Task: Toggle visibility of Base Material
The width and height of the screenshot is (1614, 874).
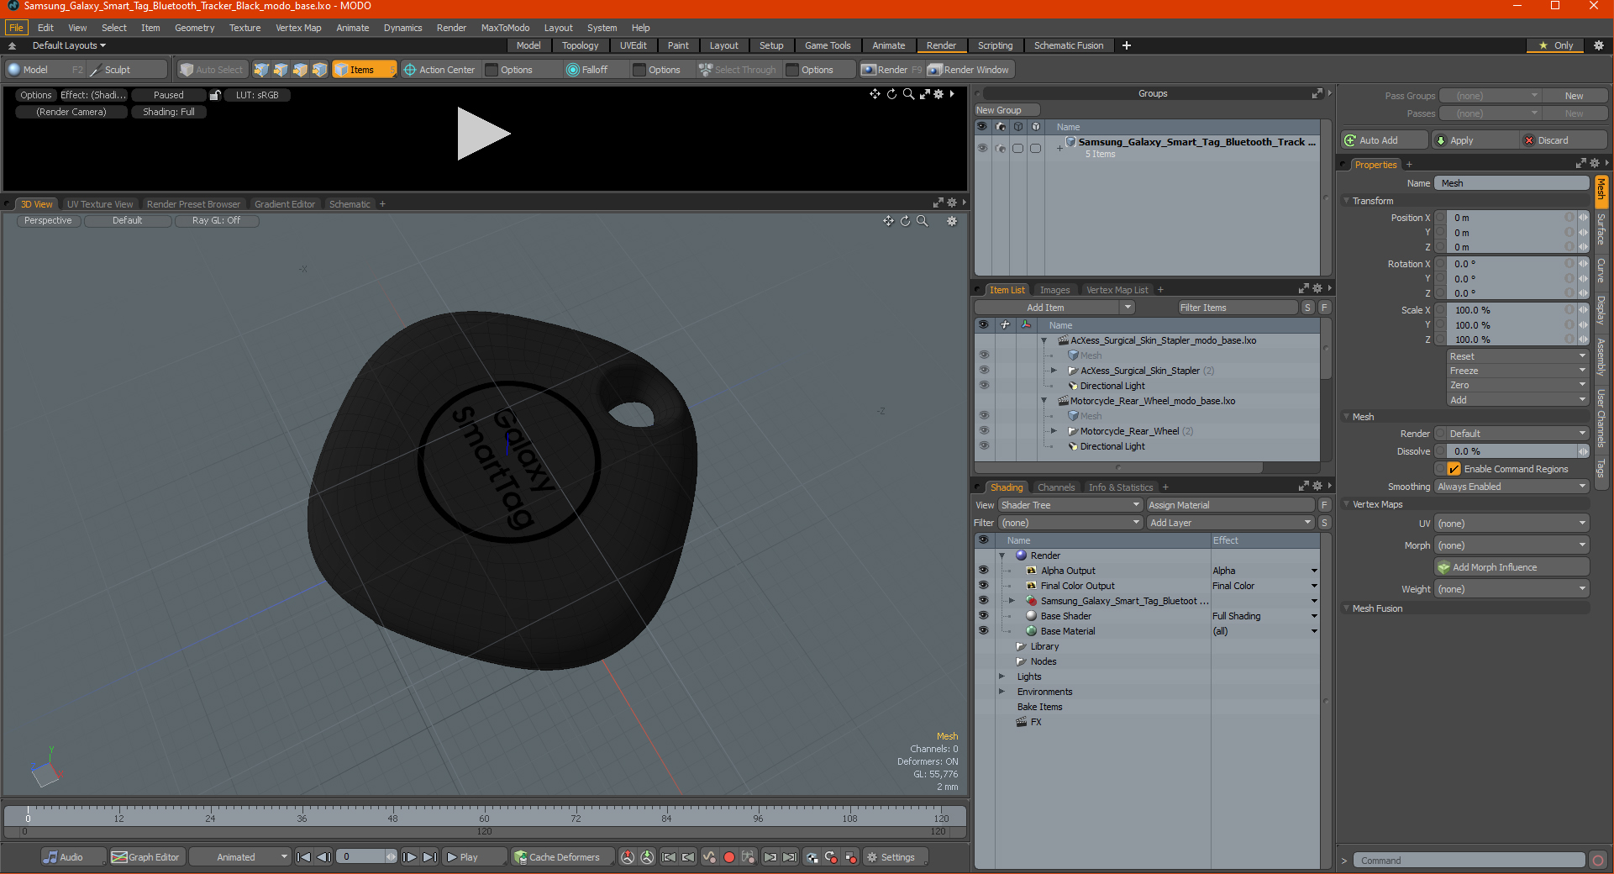Action: tap(983, 631)
